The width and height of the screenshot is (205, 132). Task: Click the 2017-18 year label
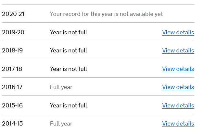click(x=13, y=69)
